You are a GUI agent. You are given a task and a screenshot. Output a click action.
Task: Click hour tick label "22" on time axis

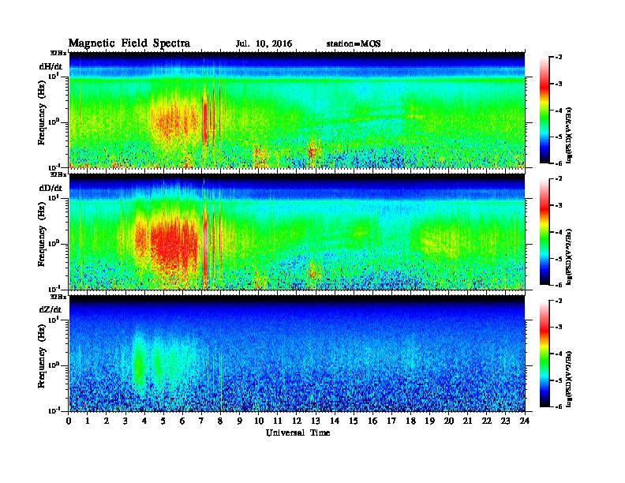(x=486, y=421)
